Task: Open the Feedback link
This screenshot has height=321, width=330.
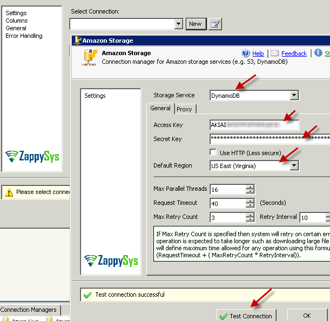Action: (294, 54)
